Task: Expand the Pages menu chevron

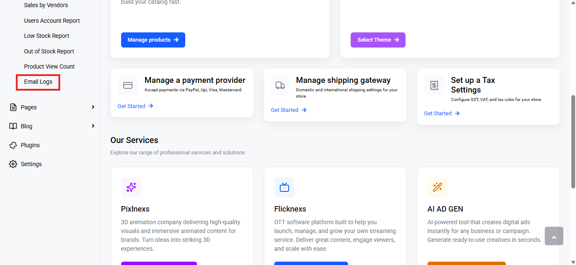Action: tap(93, 107)
